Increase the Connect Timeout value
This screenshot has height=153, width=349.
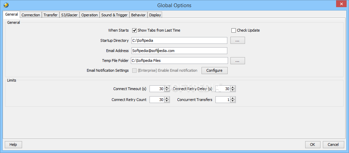click(x=167, y=87)
